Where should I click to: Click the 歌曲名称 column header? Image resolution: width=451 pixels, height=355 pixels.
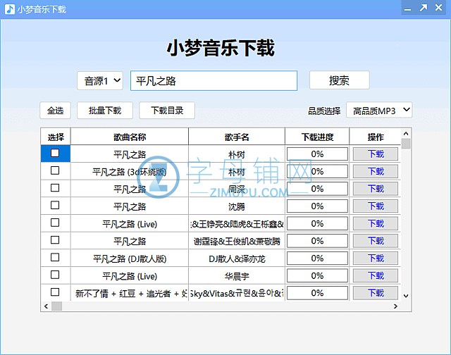tap(129, 137)
